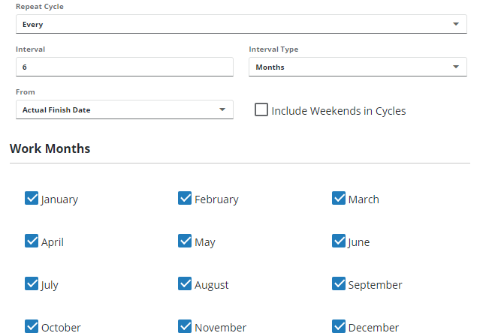Click the Actual Finish Date arrow icon
Screen dimensions: 483x336
pyautogui.click(x=222, y=109)
